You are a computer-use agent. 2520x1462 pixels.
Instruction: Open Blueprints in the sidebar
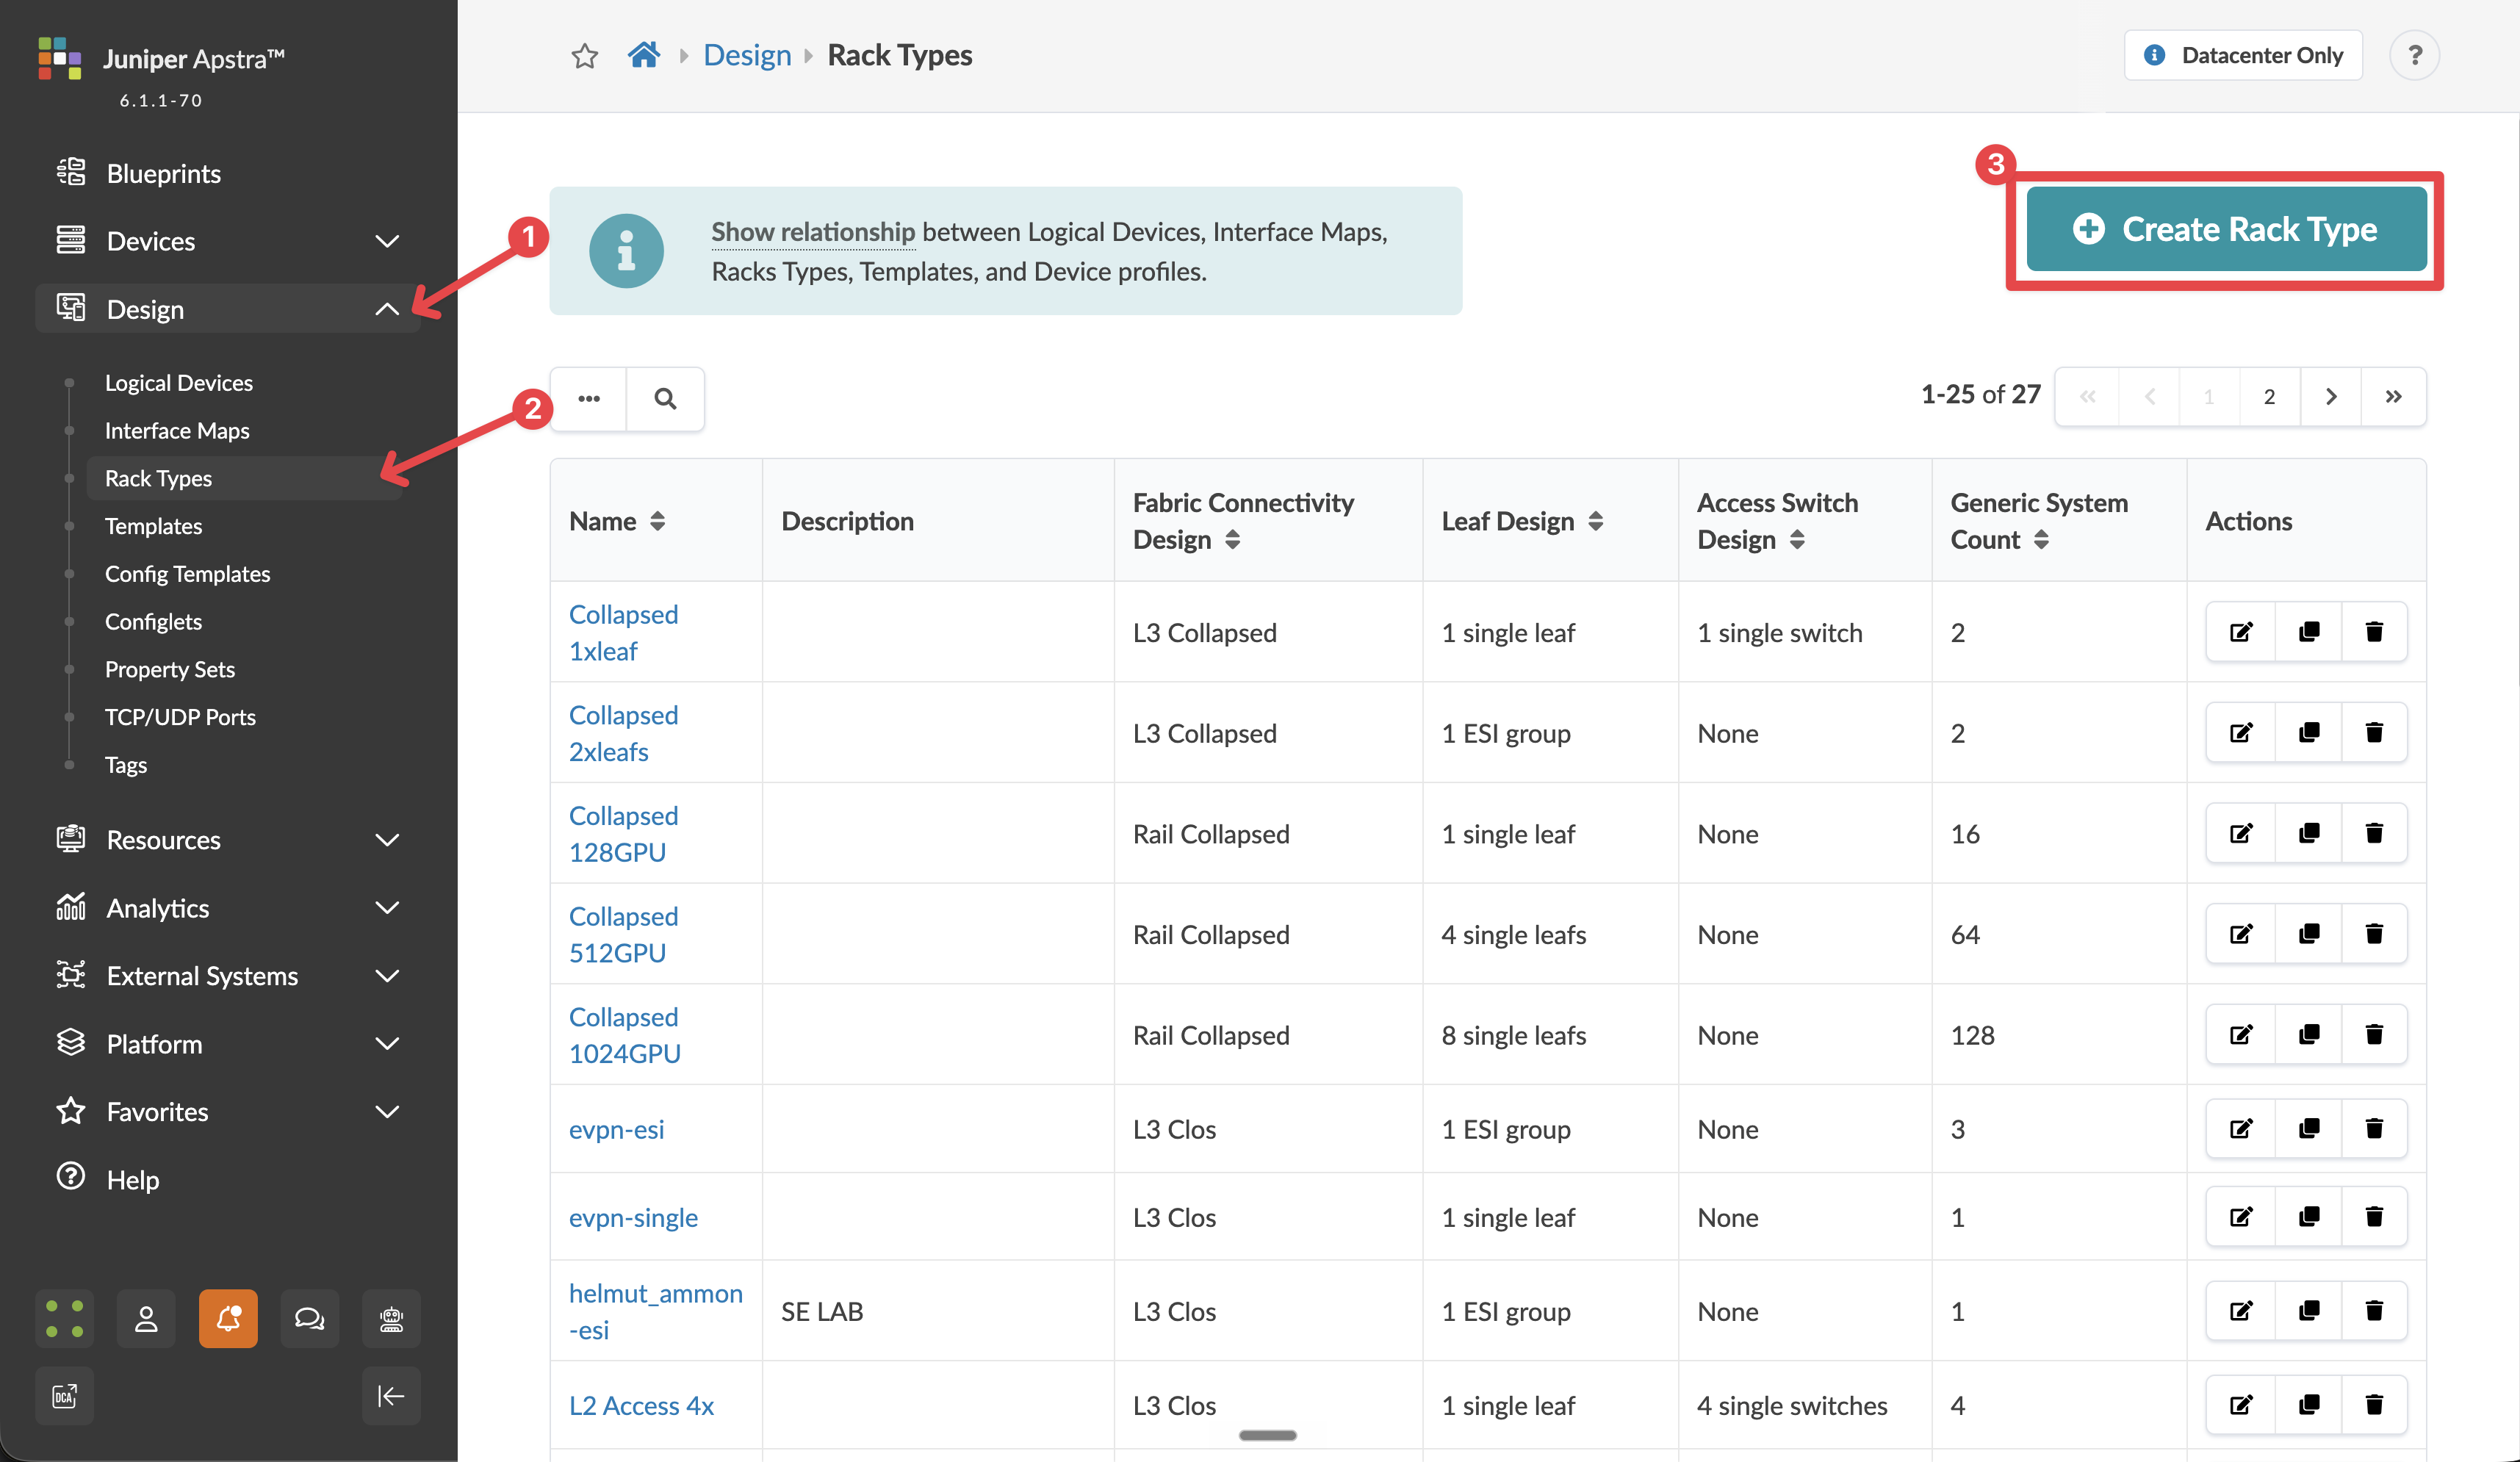coord(163,173)
